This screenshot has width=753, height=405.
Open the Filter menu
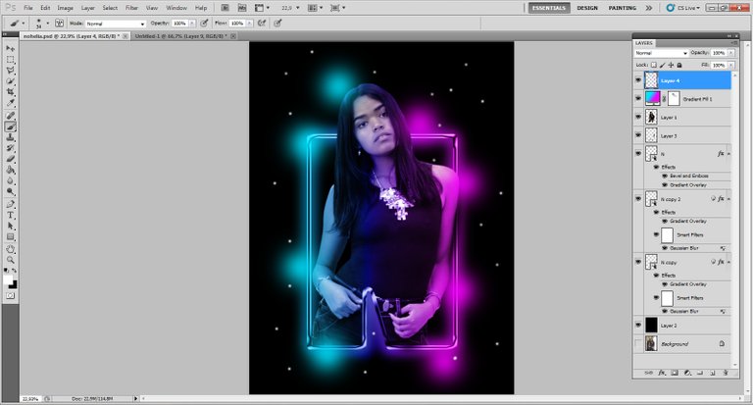pyautogui.click(x=131, y=8)
